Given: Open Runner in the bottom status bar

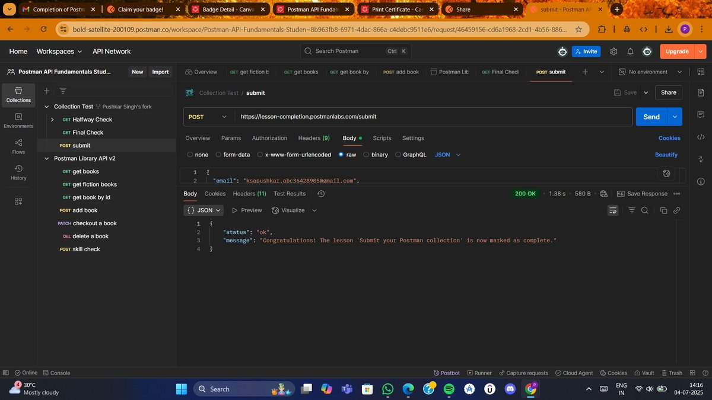Looking at the screenshot, I should [479, 373].
